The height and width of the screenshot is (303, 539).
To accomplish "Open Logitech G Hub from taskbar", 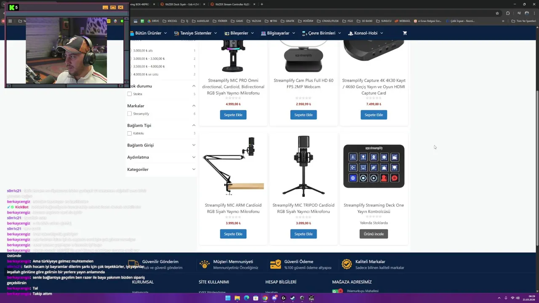I will [283, 298].
